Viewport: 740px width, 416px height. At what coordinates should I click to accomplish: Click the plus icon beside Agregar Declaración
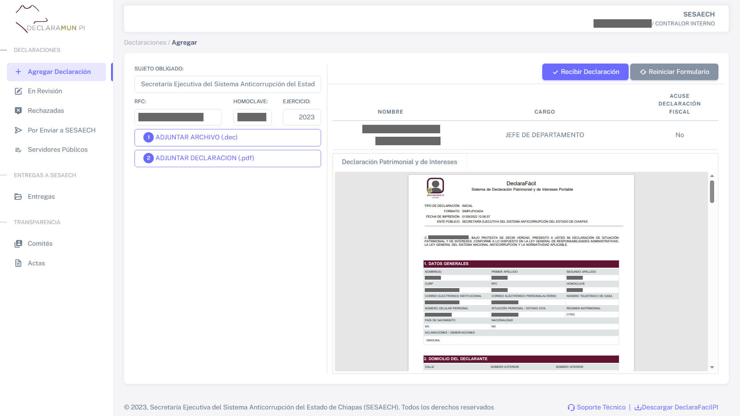[18, 72]
